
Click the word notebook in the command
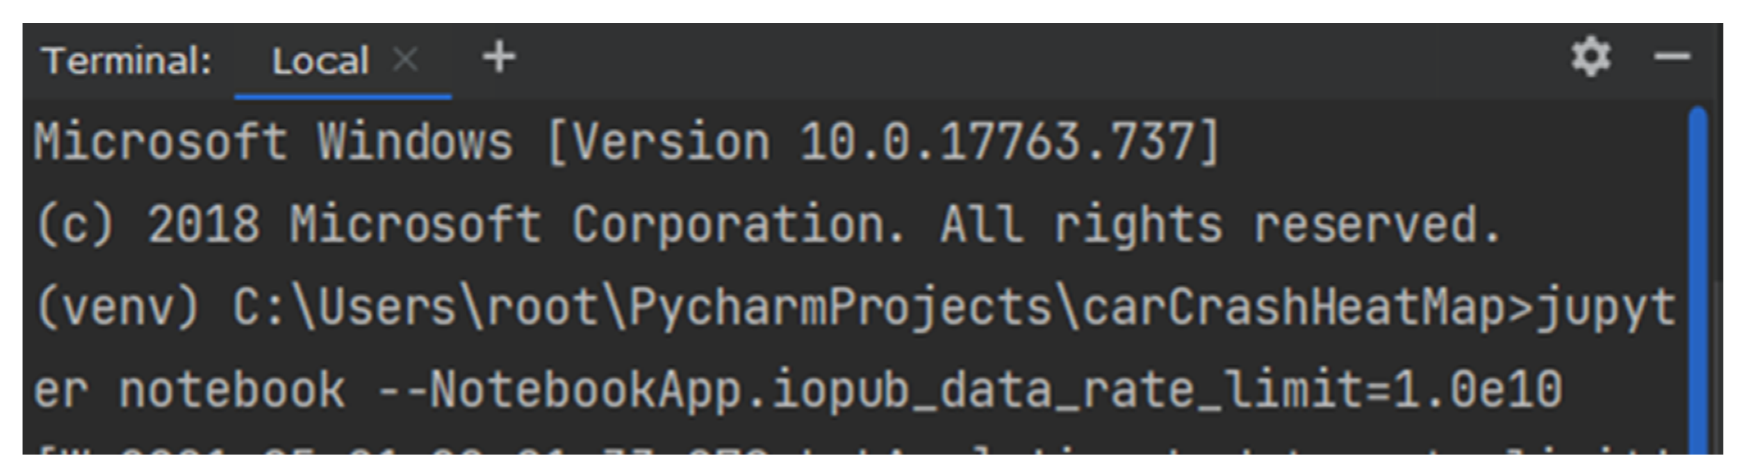point(232,390)
